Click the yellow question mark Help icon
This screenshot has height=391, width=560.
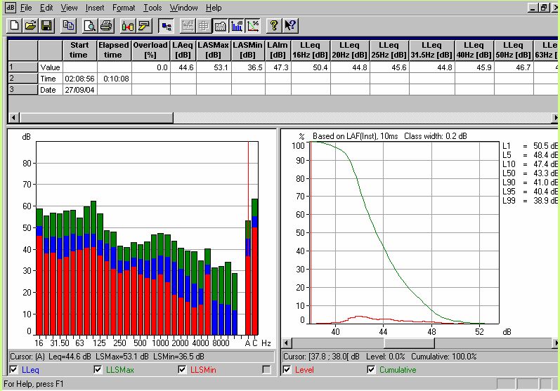tap(274, 26)
